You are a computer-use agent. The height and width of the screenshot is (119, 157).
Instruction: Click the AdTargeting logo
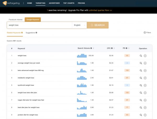click(x=11, y=3)
